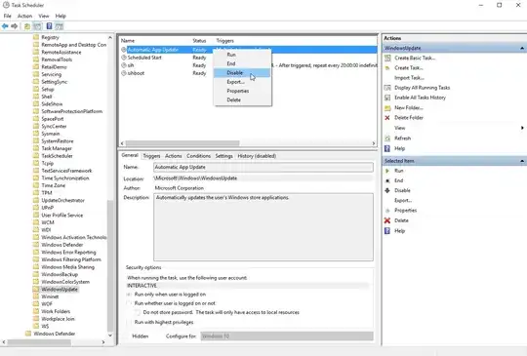
Task: Switch to the History (disabled) tab
Action: tap(257, 156)
